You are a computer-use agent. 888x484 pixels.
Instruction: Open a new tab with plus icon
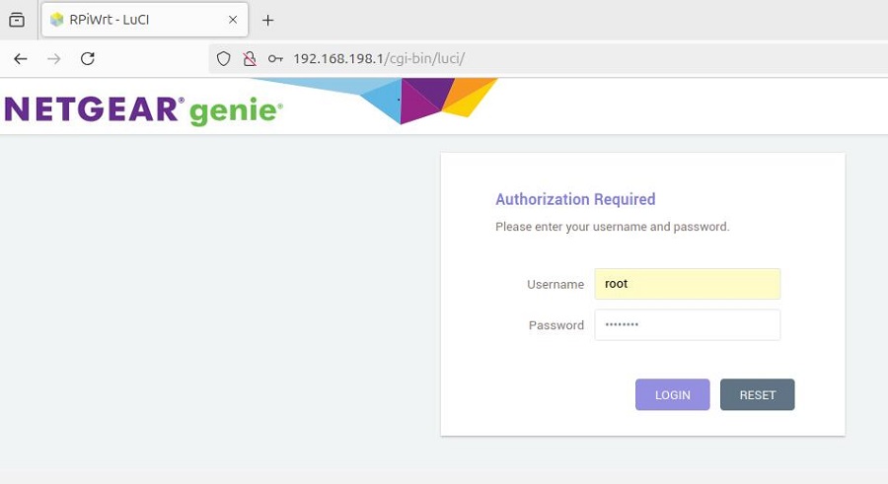[267, 21]
